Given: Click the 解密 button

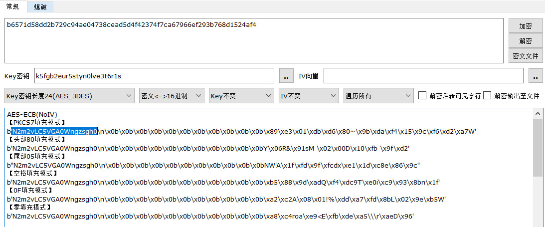Looking at the screenshot, I should 526,41.
